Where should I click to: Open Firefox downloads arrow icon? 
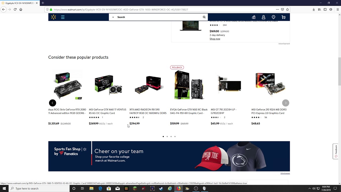point(314,9)
